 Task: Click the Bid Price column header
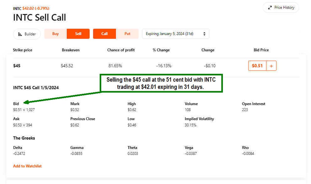(x=261, y=50)
